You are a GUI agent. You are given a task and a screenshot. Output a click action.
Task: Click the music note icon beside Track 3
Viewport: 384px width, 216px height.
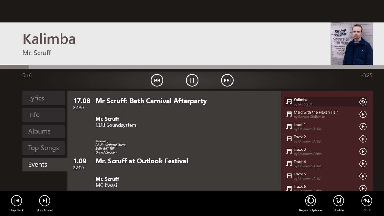[289, 151]
